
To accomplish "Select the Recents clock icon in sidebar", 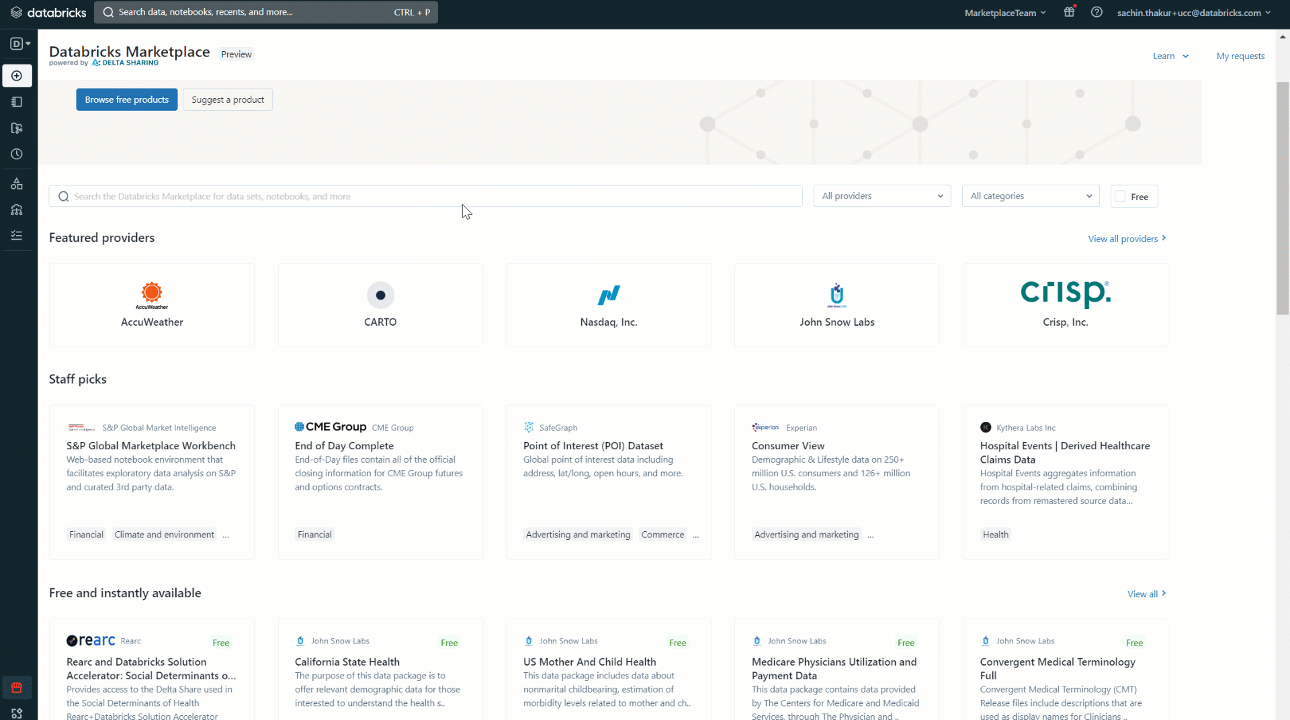I will click(x=17, y=154).
